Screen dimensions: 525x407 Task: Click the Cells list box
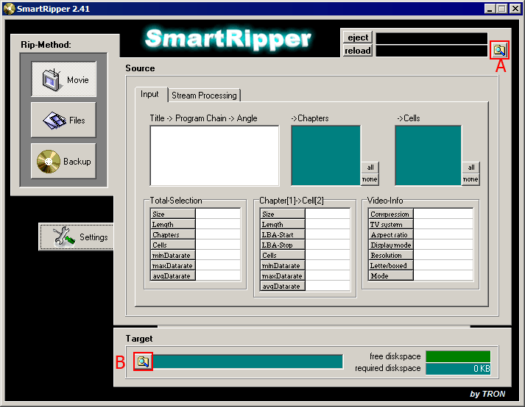point(429,156)
